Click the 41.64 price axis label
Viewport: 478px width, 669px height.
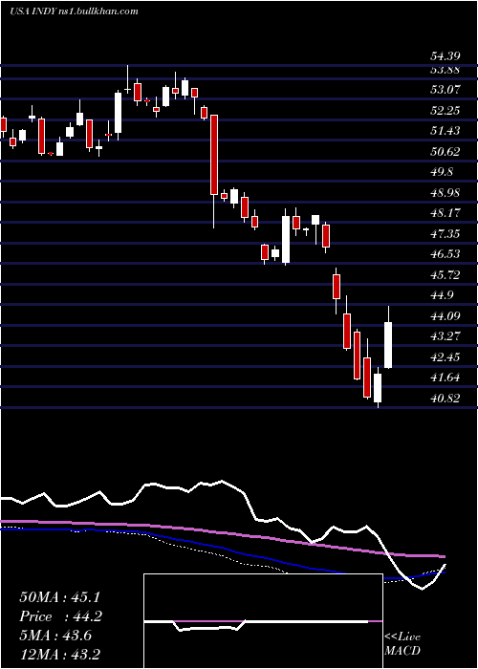[x=445, y=378]
